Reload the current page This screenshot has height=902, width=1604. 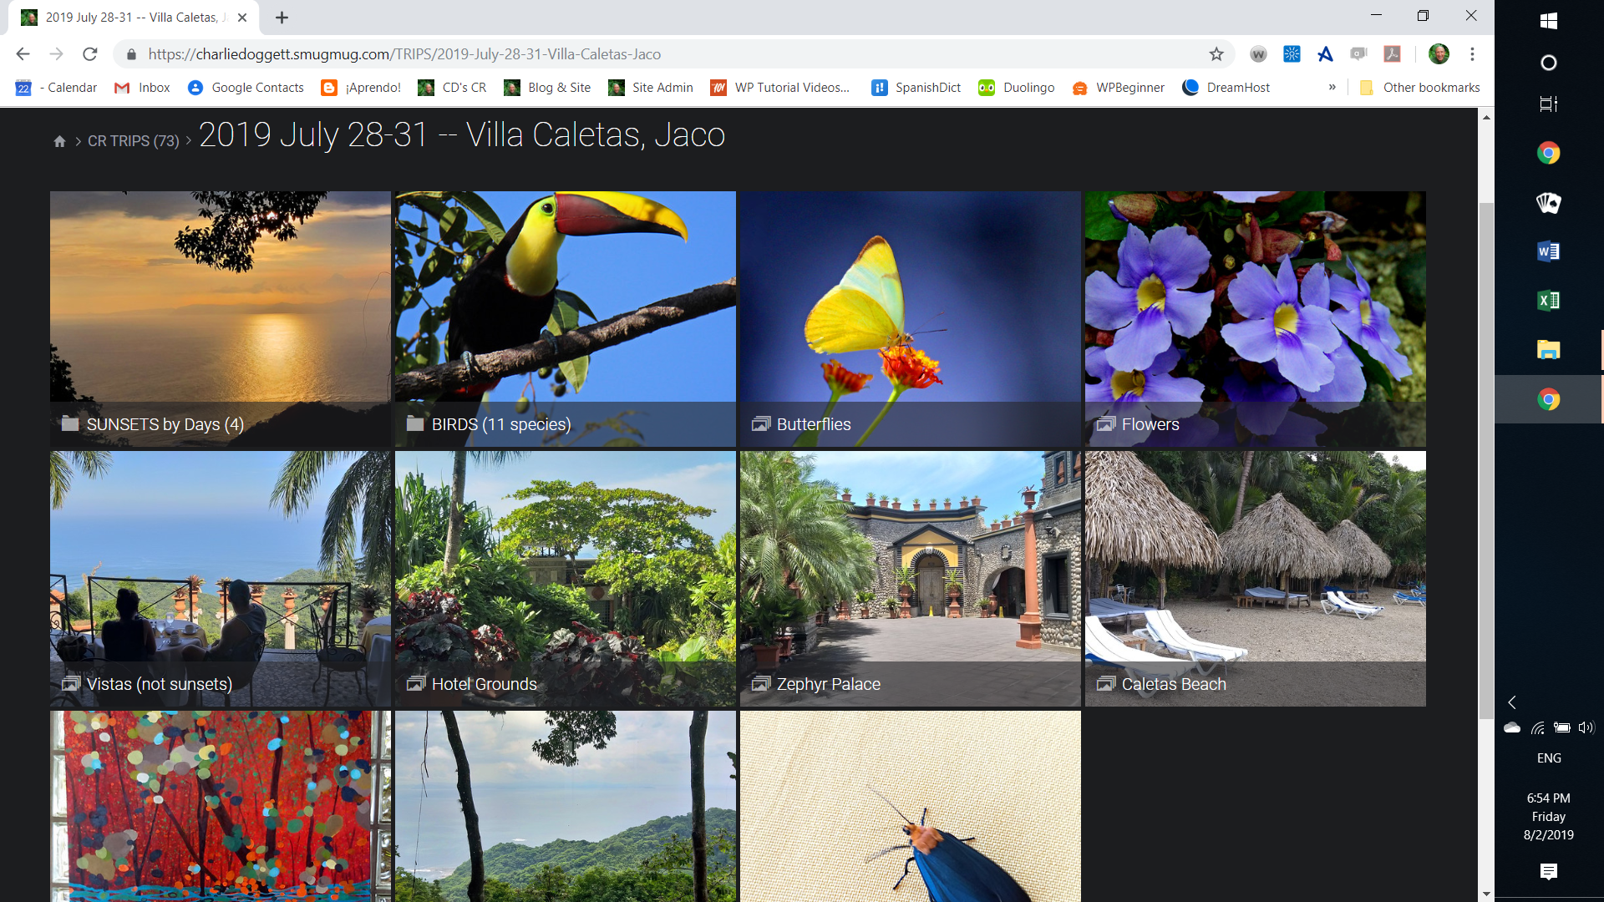(x=90, y=54)
